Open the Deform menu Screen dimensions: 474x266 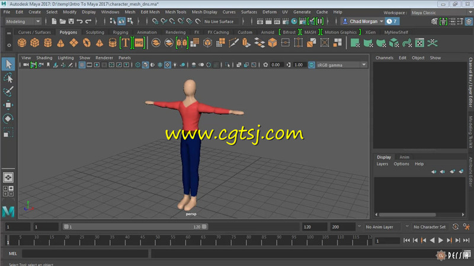[x=270, y=12]
